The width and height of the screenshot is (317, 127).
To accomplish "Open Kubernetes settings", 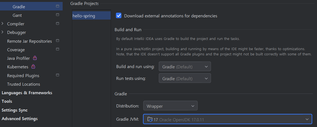I will point(18,67).
